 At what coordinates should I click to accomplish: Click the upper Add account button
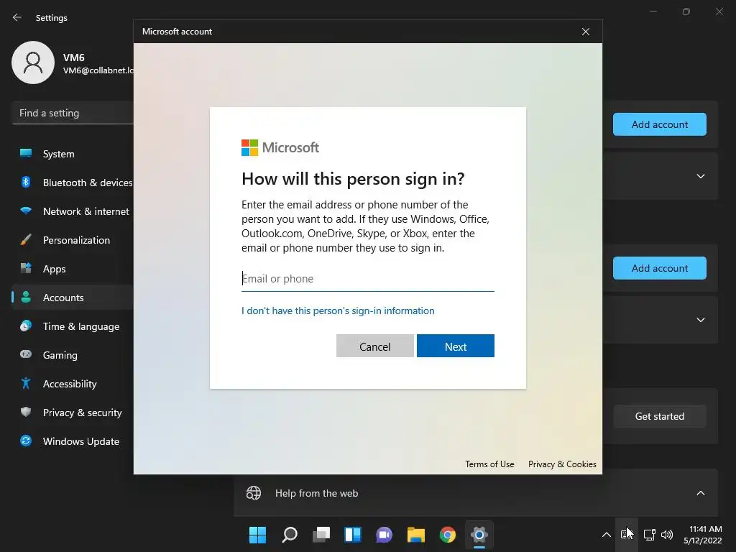click(x=660, y=124)
